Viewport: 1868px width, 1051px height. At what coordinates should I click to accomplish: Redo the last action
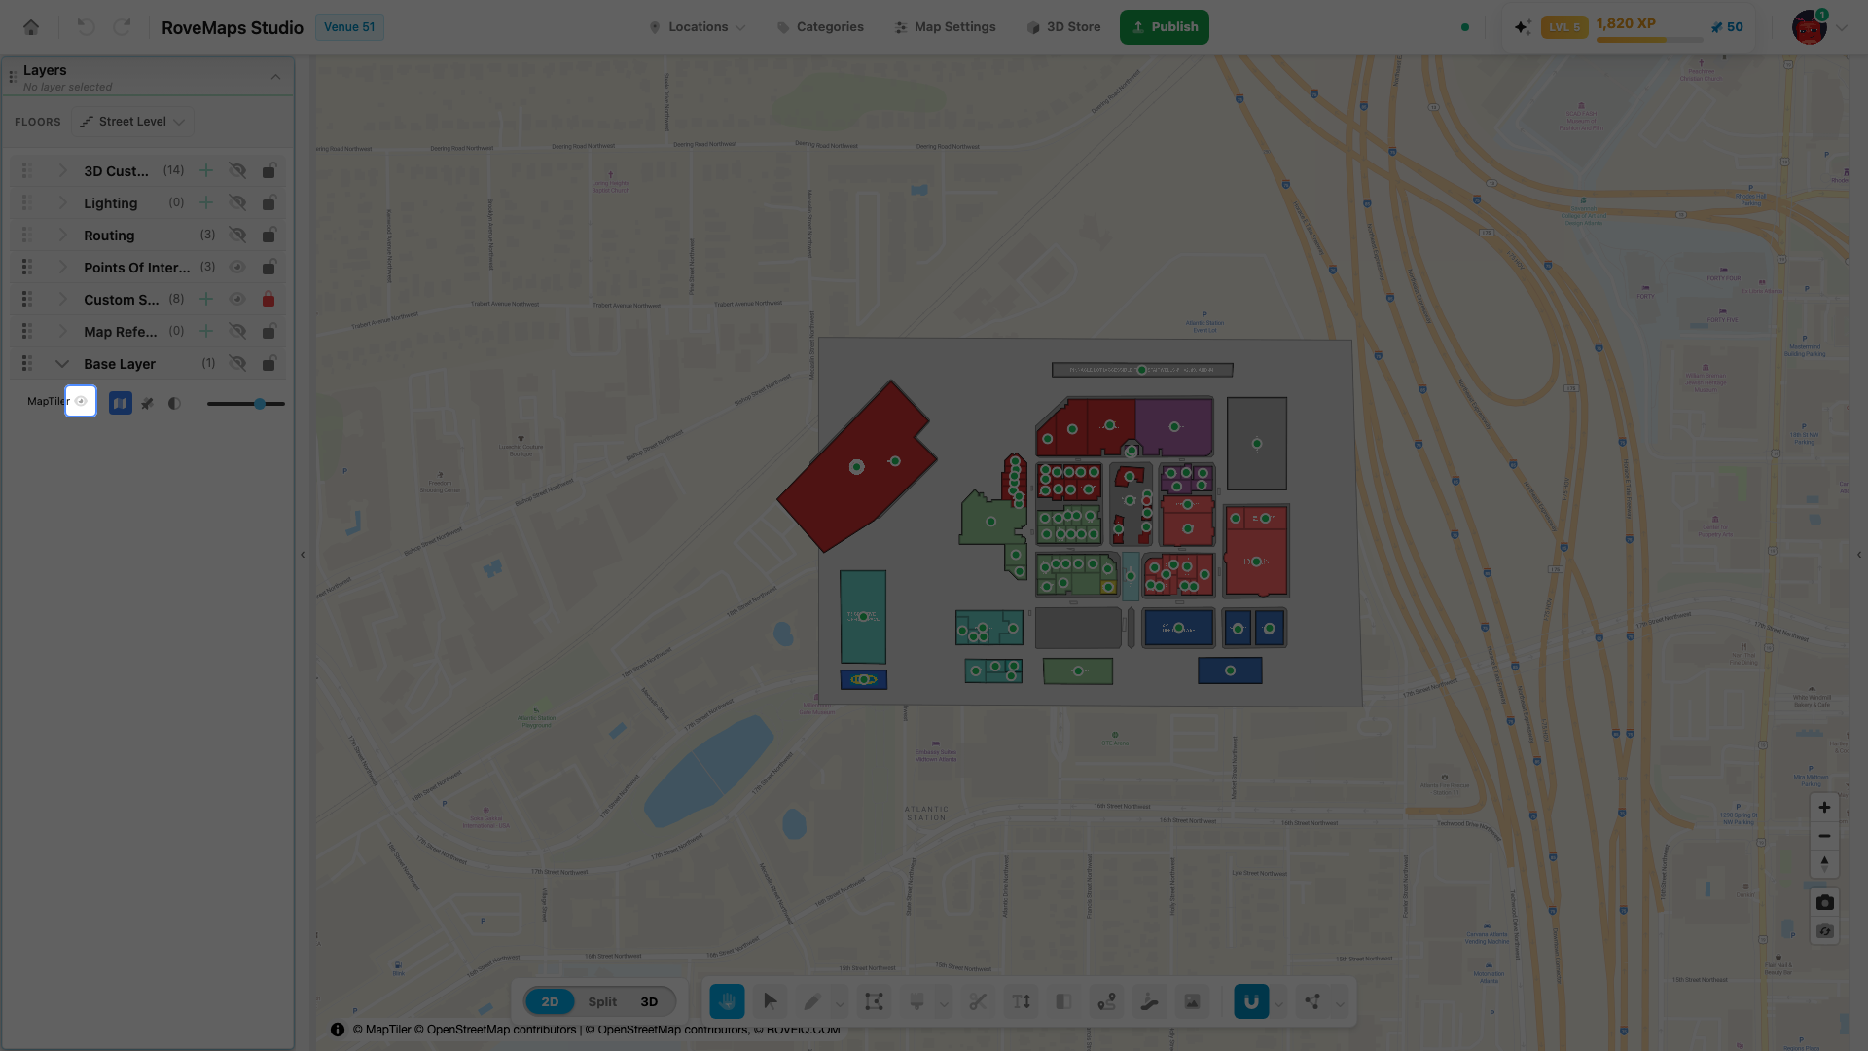tap(122, 27)
